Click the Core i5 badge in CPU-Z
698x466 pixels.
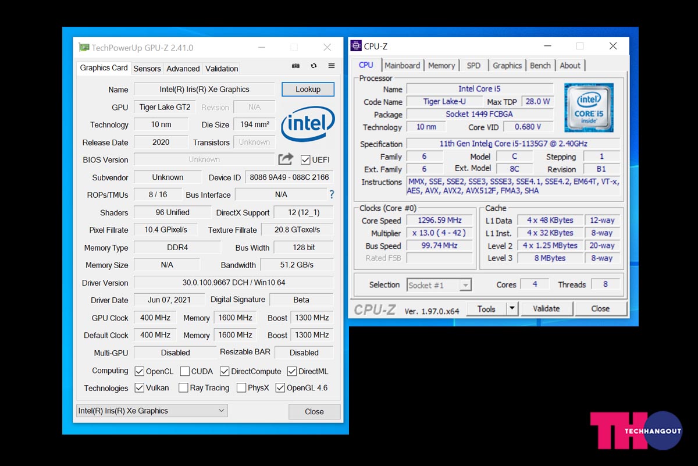pos(589,108)
